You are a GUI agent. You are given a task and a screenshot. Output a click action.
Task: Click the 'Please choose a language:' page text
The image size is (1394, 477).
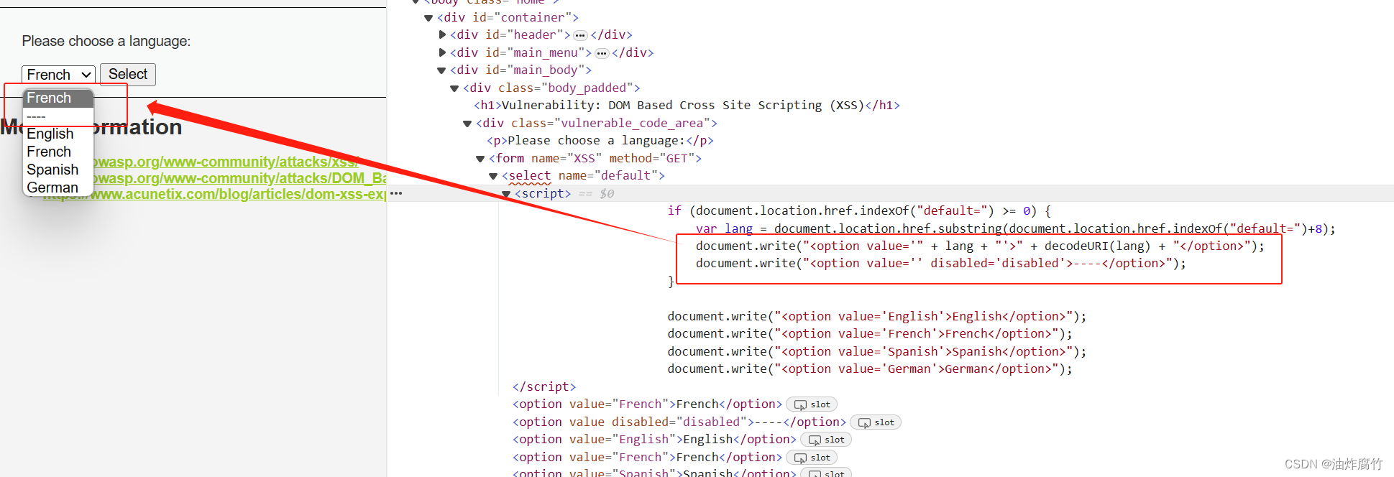pyautogui.click(x=106, y=42)
